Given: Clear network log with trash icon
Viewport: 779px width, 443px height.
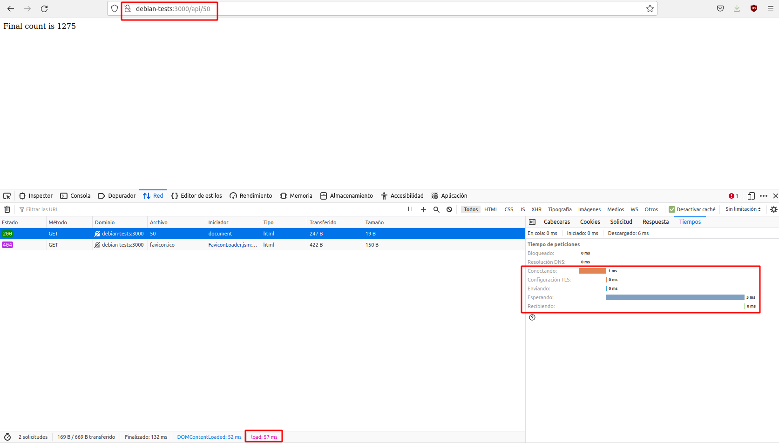Looking at the screenshot, I should [x=7, y=209].
